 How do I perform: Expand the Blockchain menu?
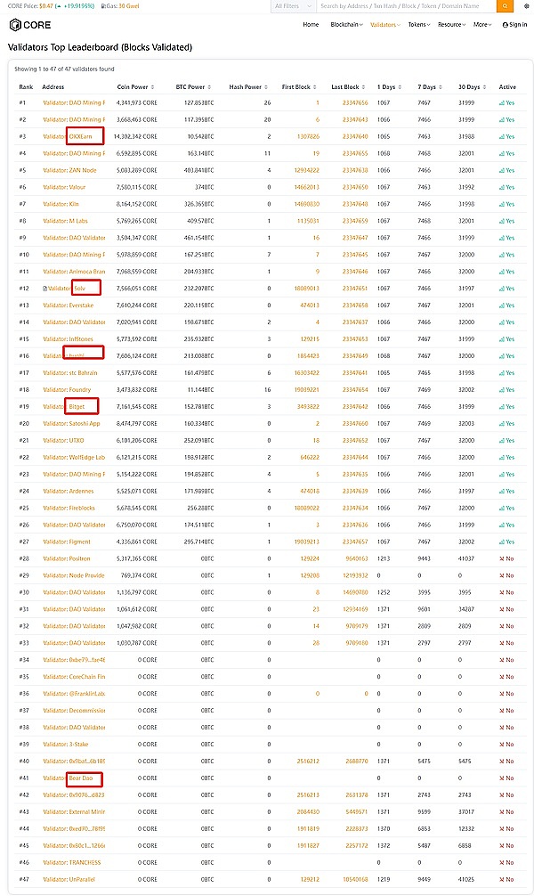pyautogui.click(x=345, y=25)
